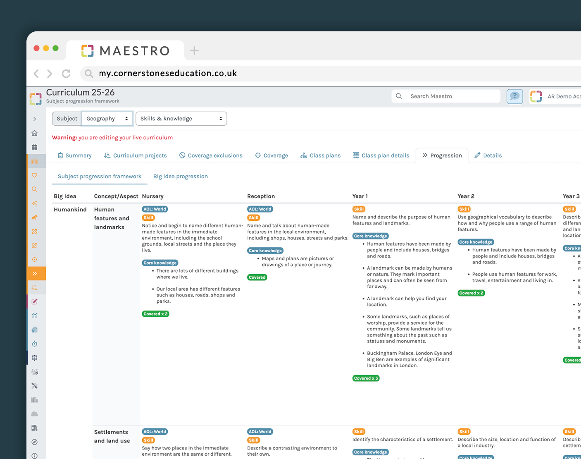Open the Class plan details tab
The width and height of the screenshot is (581, 459).
coord(381,155)
